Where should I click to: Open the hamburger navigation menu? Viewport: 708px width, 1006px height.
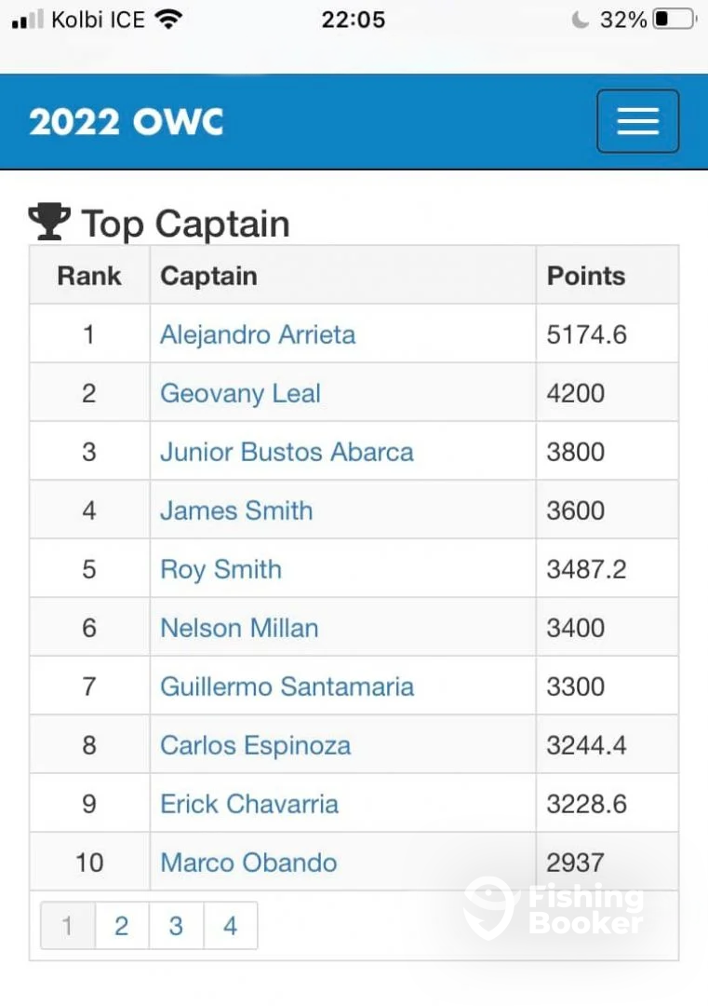637,121
